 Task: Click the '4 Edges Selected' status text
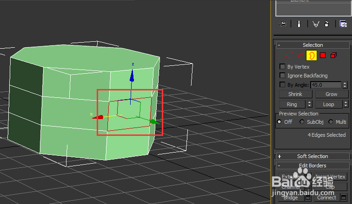tap(326, 135)
